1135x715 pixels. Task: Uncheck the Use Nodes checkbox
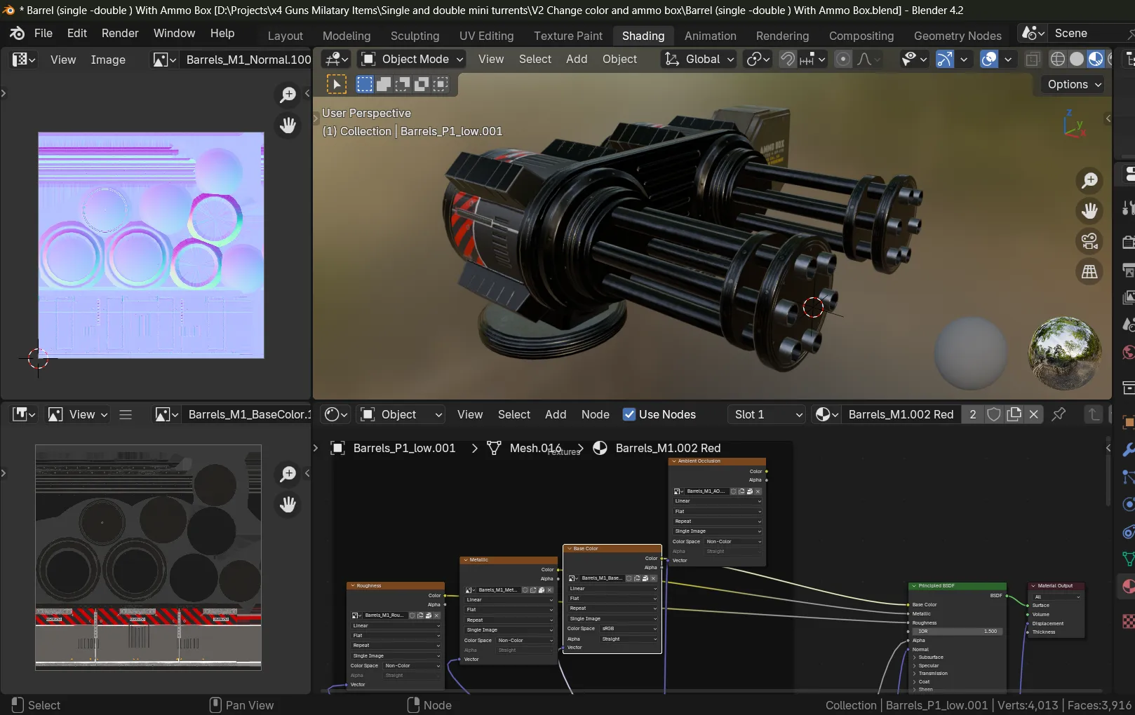click(x=629, y=414)
